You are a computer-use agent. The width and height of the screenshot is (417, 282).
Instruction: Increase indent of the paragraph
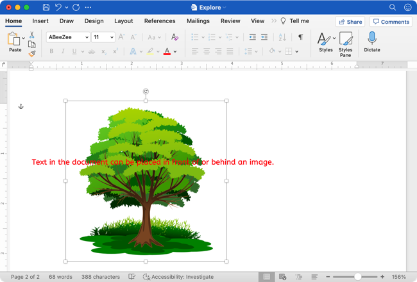tap(264, 38)
